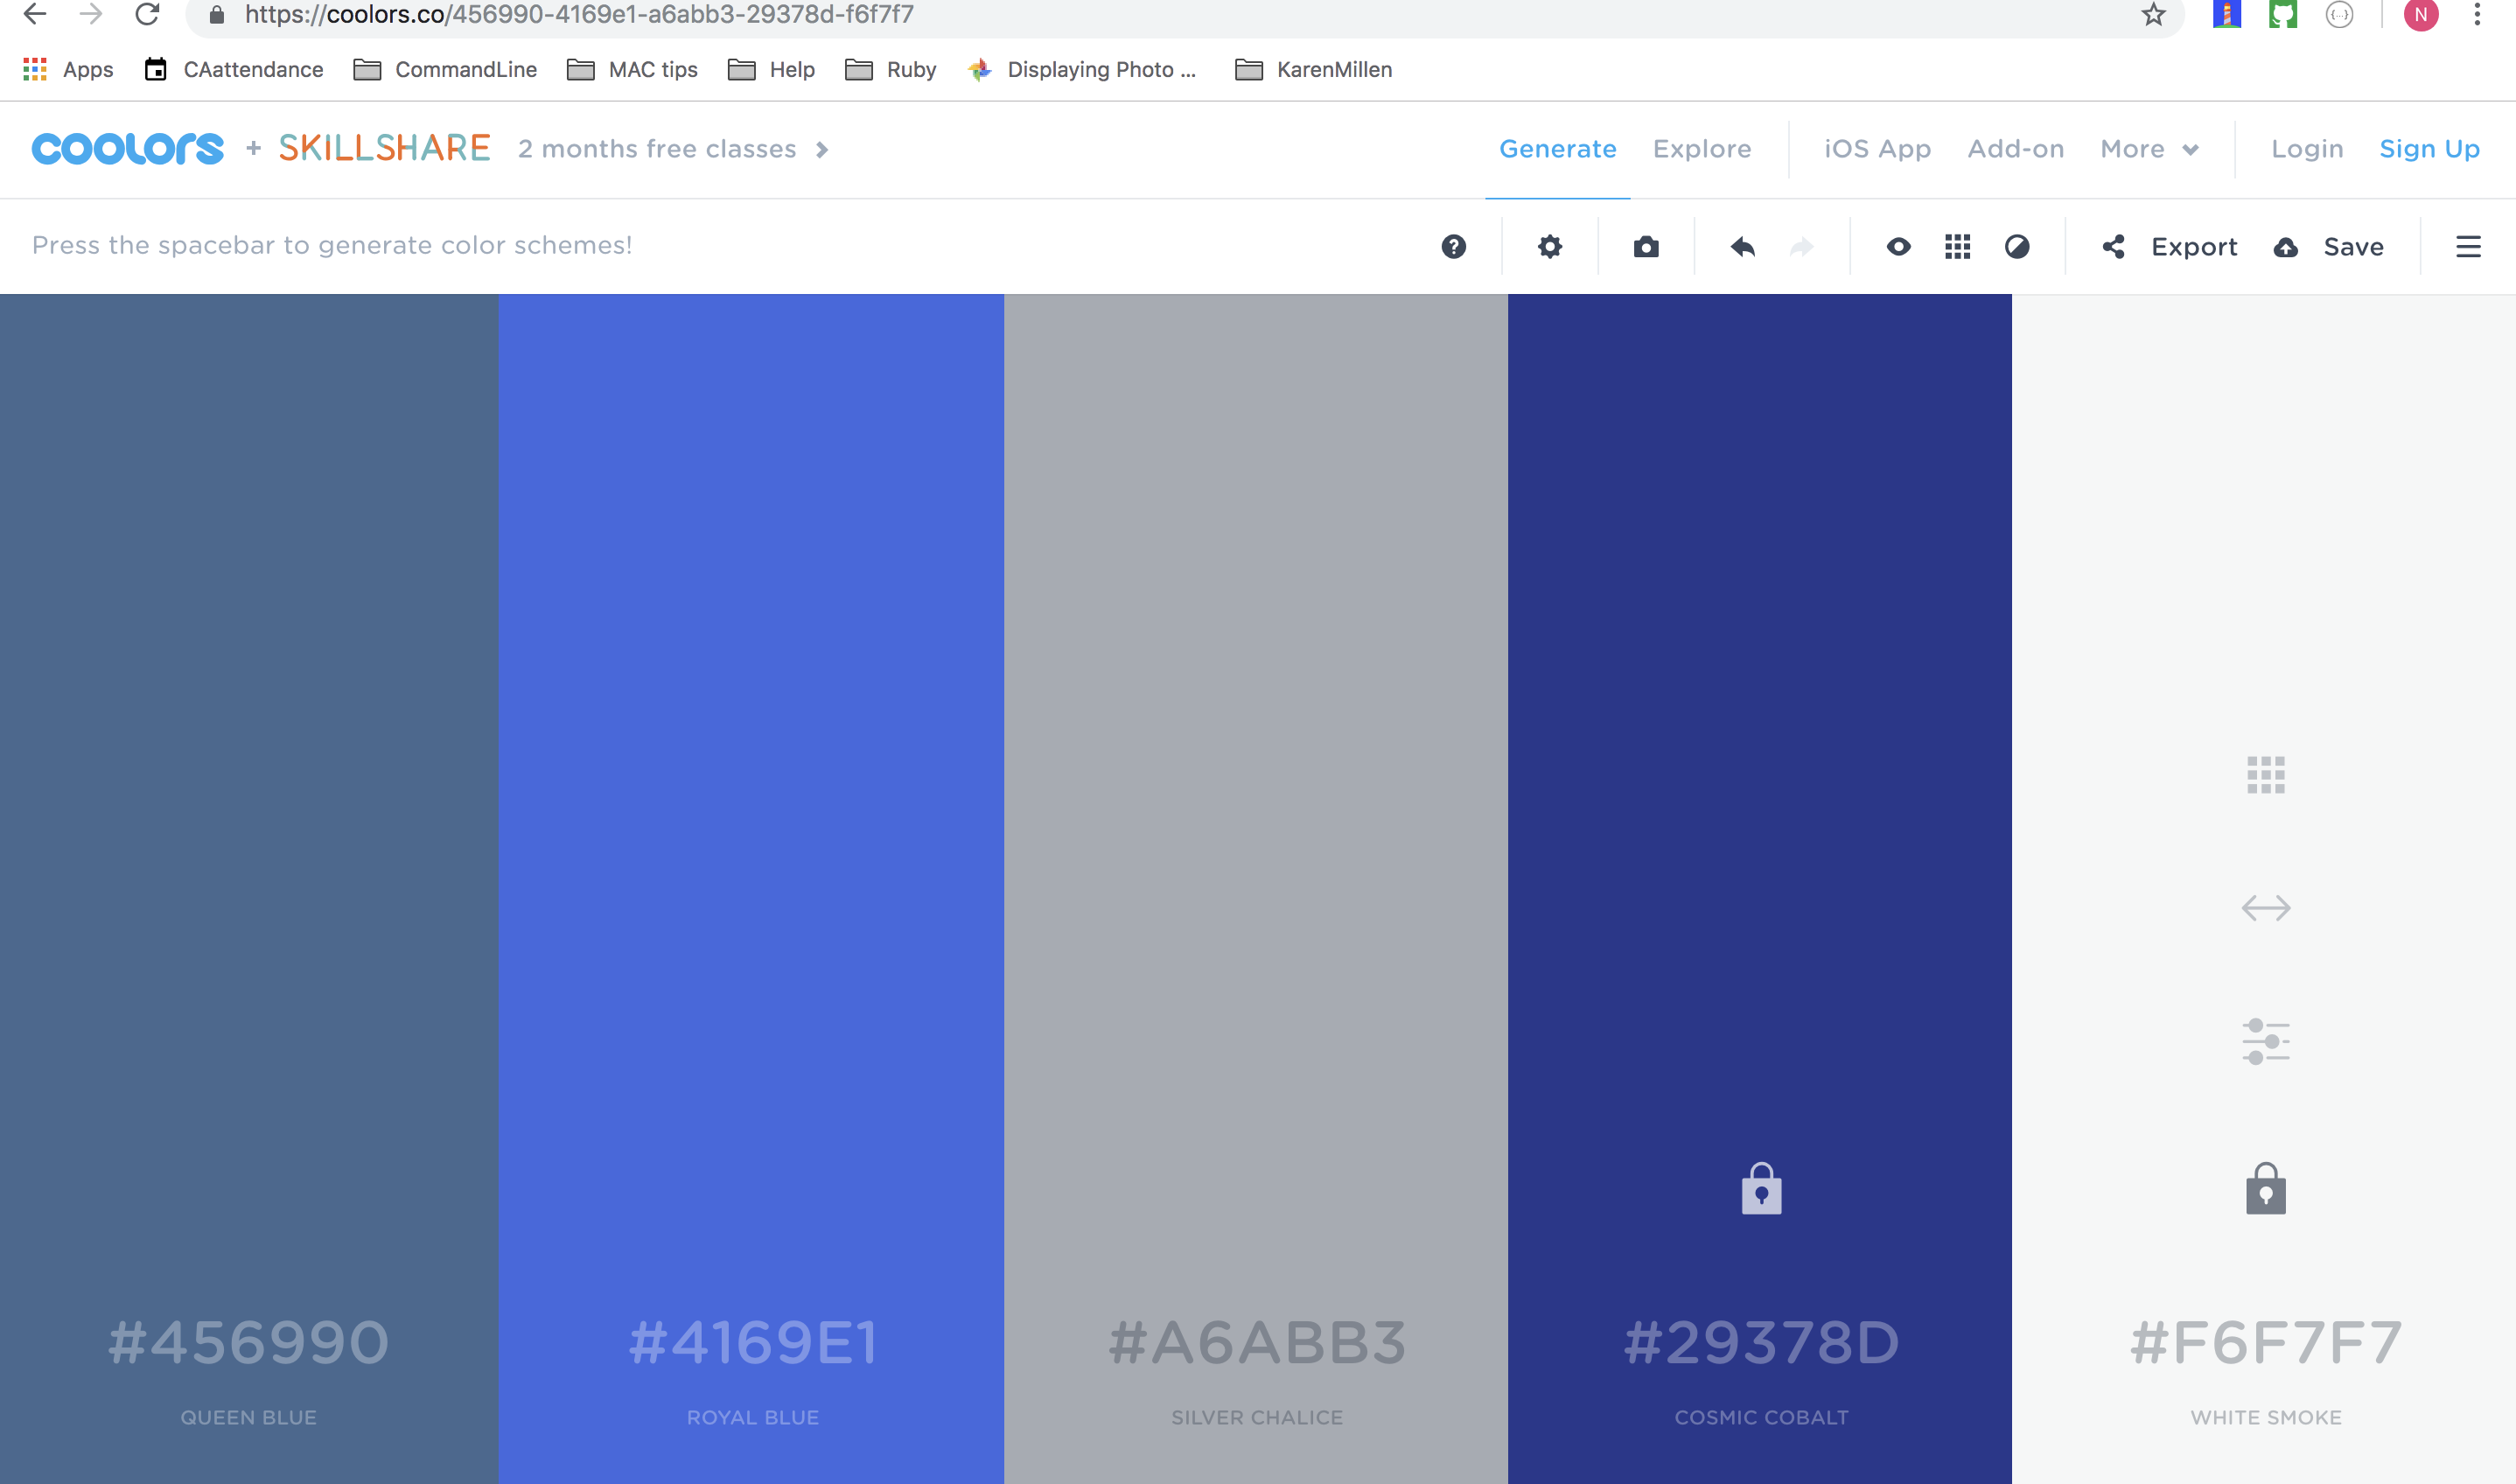
Task: Open adjust sliders icon on White Smoke
Action: pos(2265,1041)
